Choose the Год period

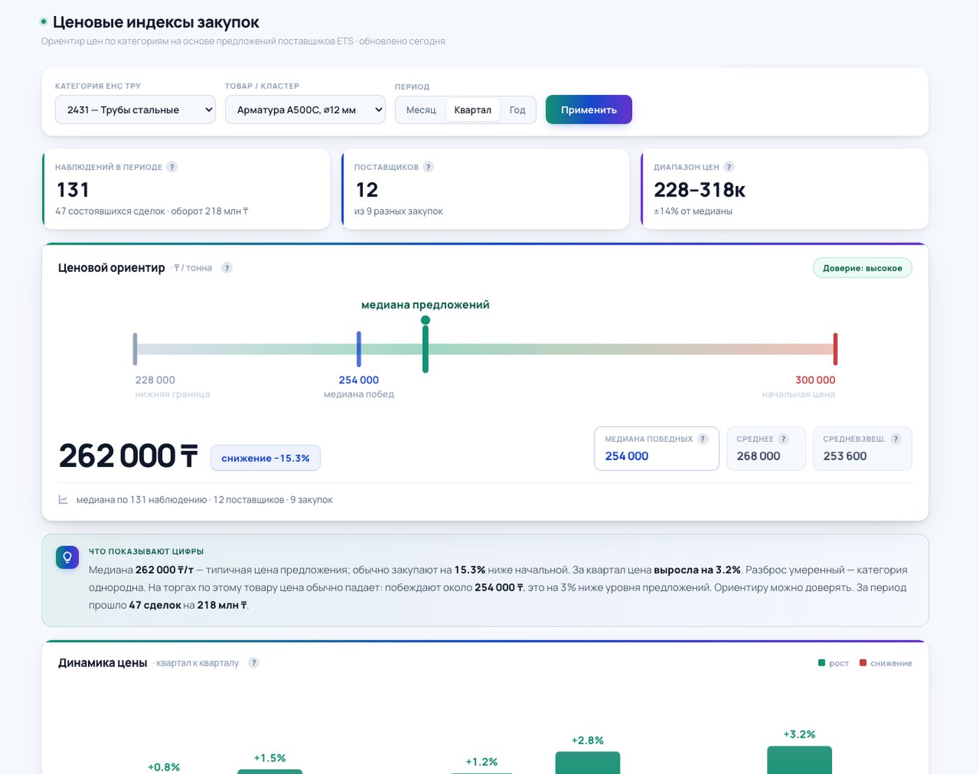click(x=517, y=110)
